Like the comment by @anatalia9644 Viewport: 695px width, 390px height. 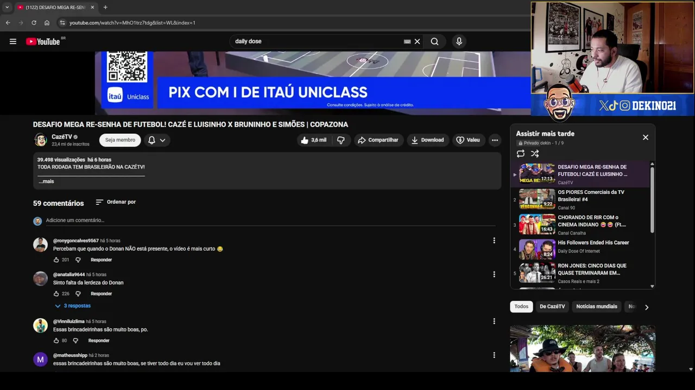[x=56, y=294]
